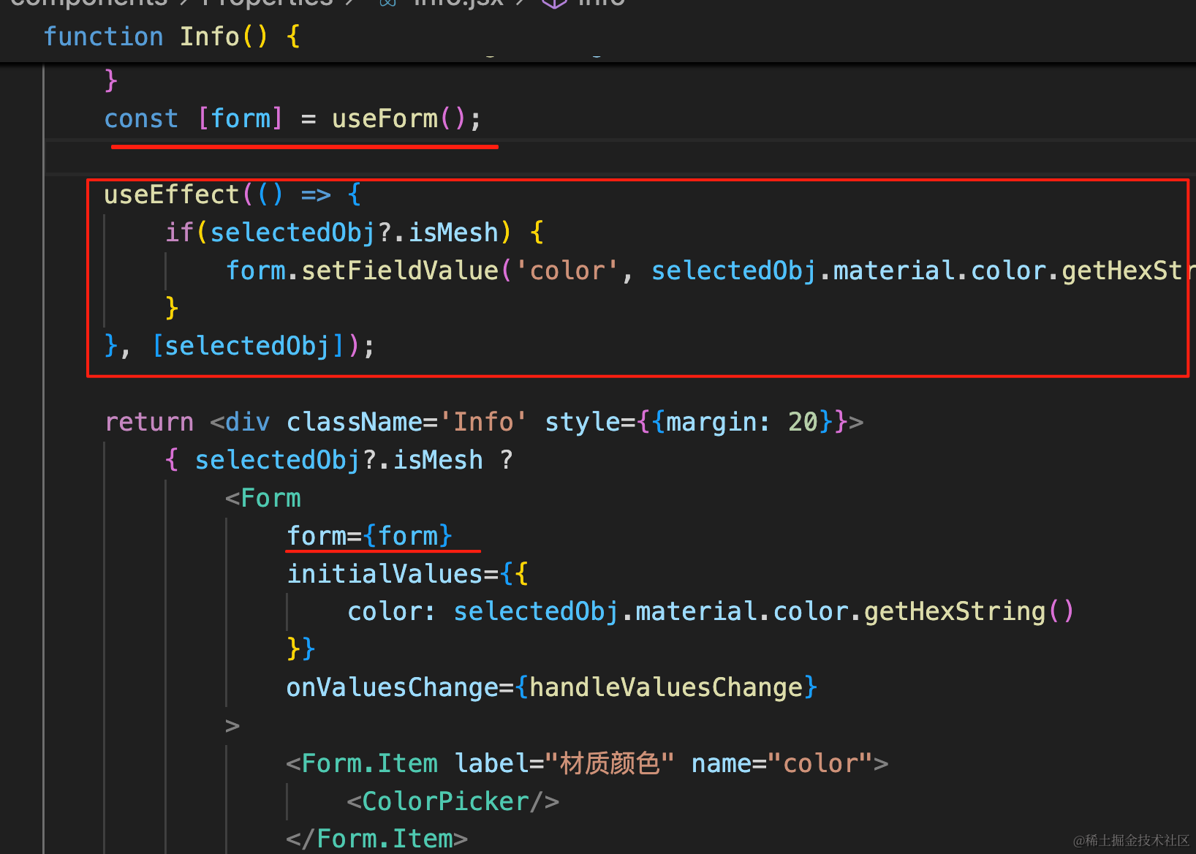Click the 'return' keyword

coord(149,422)
